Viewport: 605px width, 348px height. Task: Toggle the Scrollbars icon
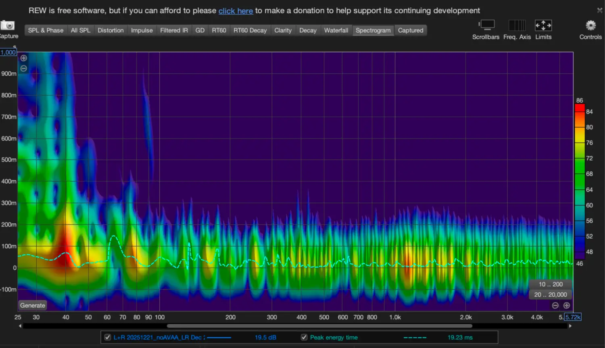click(486, 25)
